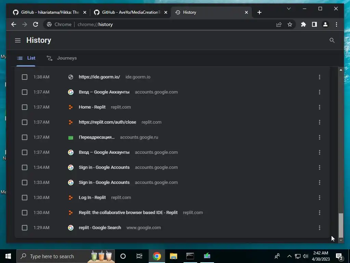Click the network tray icon
The image size is (350, 263).
click(x=298, y=256)
